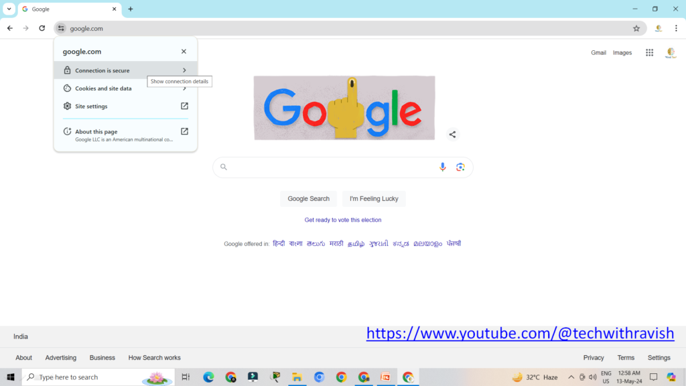Reload the current page
This screenshot has height=386, width=686.
tap(42, 28)
